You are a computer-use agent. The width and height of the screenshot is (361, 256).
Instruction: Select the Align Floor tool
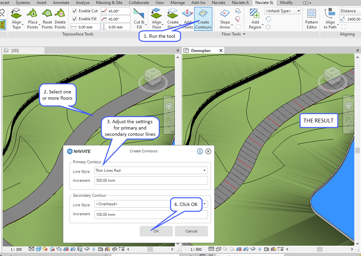pyautogui.click(x=157, y=19)
